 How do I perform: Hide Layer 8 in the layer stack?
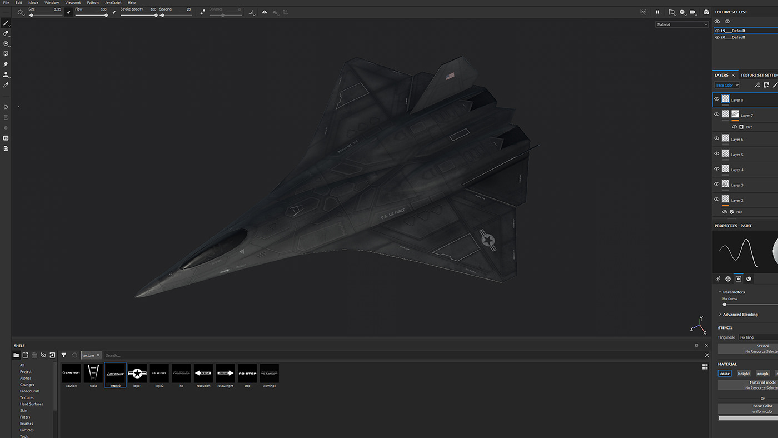[x=717, y=98]
